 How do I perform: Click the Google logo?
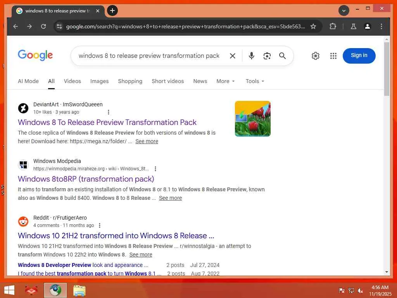(35, 55)
